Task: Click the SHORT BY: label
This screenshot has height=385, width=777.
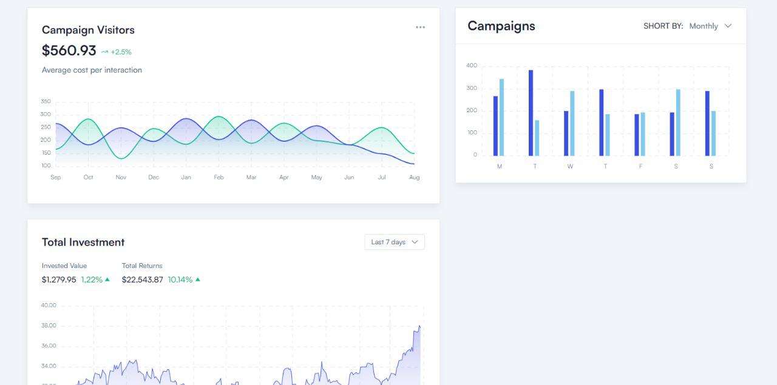Action: click(663, 26)
